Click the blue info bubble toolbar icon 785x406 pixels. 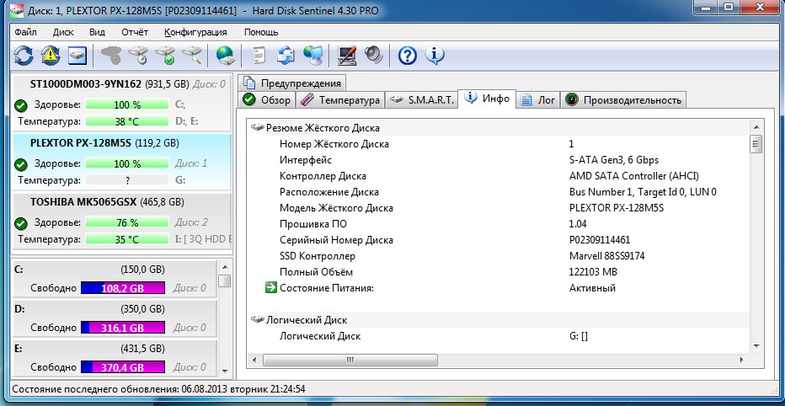pos(435,56)
